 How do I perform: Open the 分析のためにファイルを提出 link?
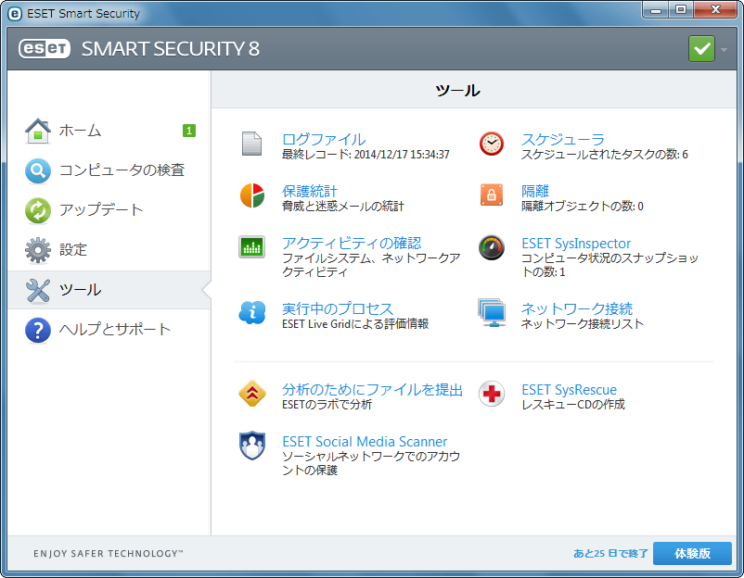(x=372, y=389)
